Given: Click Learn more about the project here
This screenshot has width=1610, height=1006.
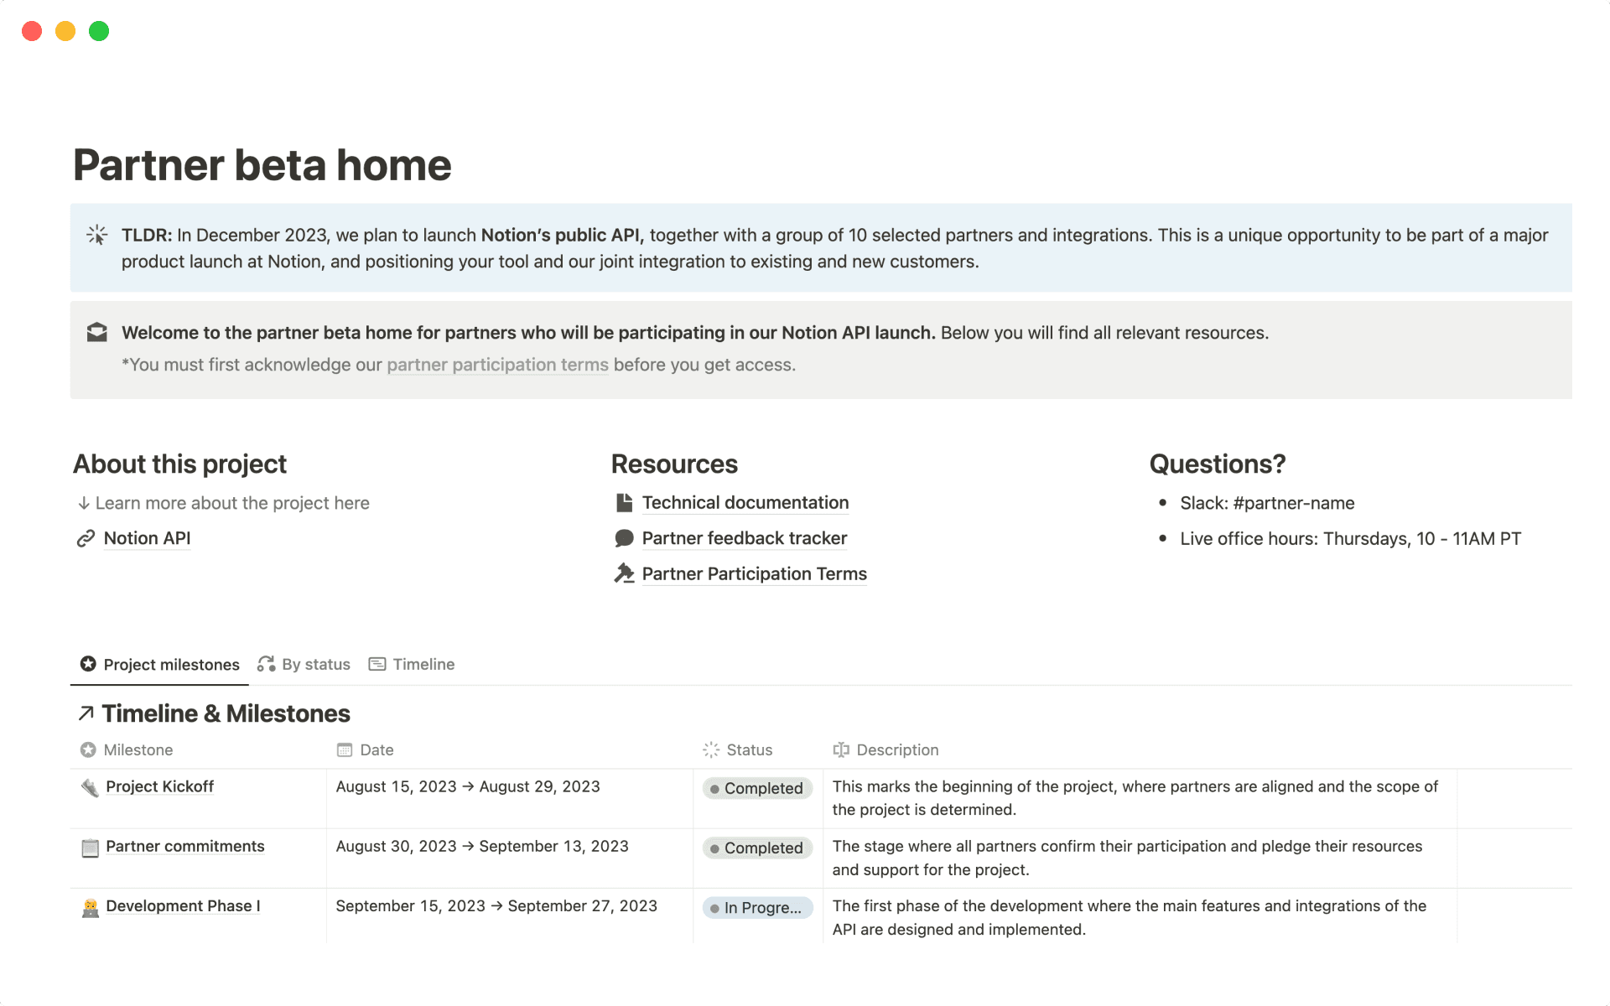Looking at the screenshot, I should pyautogui.click(x=232, y=502).
